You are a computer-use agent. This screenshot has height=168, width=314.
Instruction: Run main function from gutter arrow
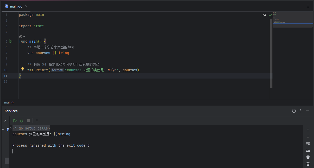11,41
